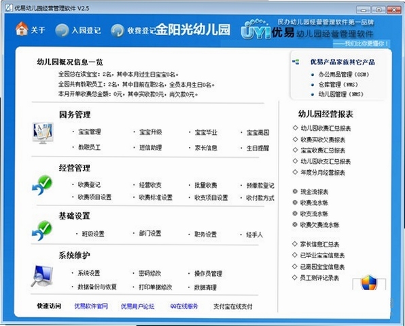Open 办公用品管理（OSM） product

[x=344, y=75]
